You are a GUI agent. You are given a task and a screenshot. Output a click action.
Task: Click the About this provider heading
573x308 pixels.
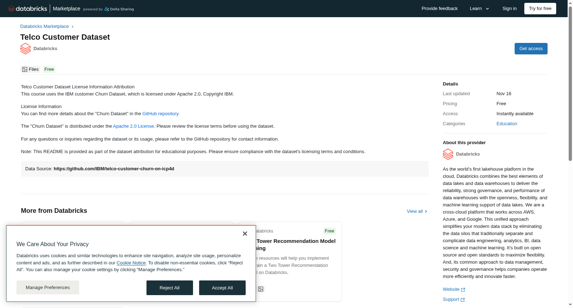[x=464, y=143]
